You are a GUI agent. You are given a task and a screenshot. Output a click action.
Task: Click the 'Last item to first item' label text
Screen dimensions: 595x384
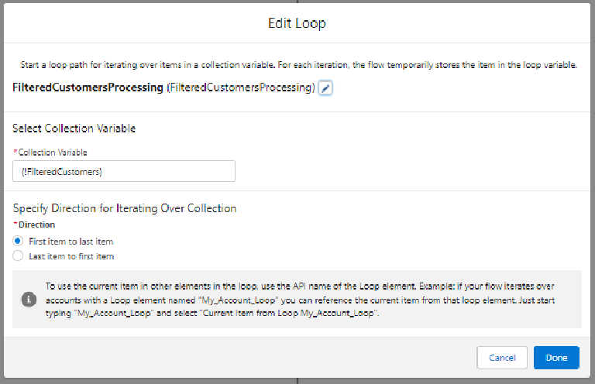coord(71,255)
